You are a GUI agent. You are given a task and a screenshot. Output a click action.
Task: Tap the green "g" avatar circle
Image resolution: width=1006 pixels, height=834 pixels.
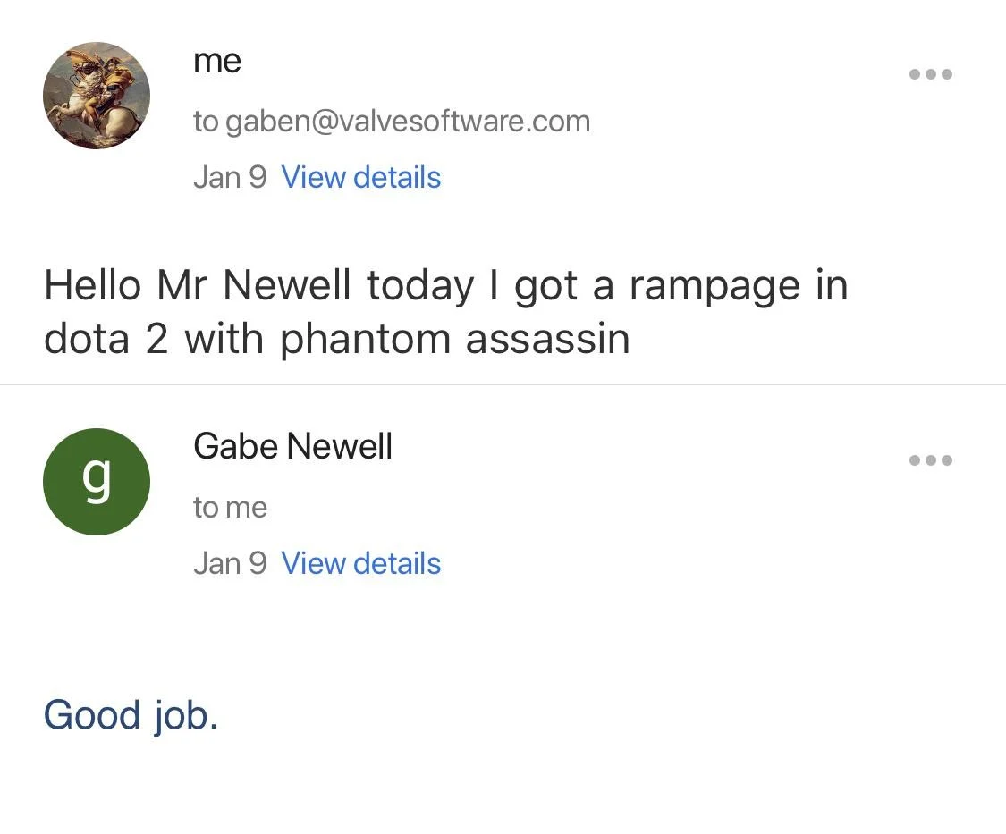(x=97, y=482)
